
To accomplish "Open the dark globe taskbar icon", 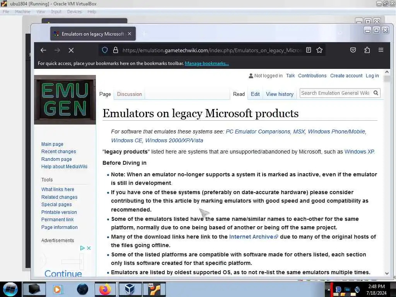I will click(83, 289).
